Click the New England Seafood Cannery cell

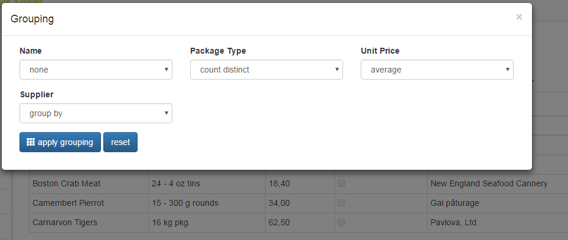coord(497,183)
